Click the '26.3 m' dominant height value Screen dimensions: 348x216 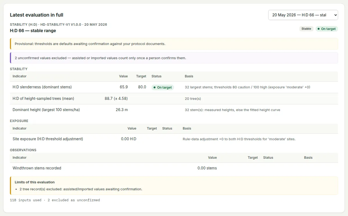(122, 110)
